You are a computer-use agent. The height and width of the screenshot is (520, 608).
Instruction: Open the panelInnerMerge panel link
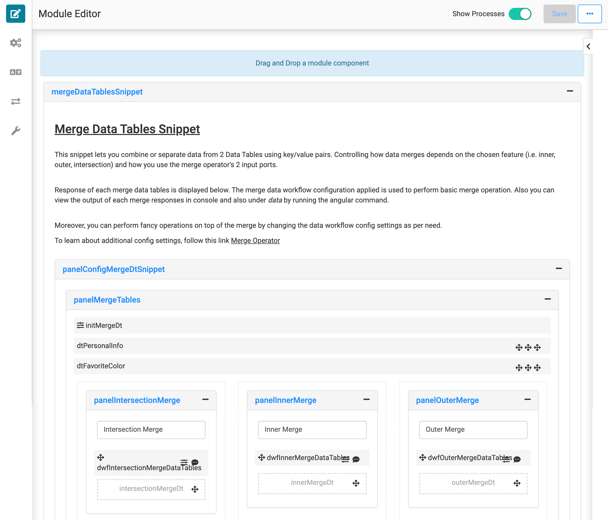286,400
